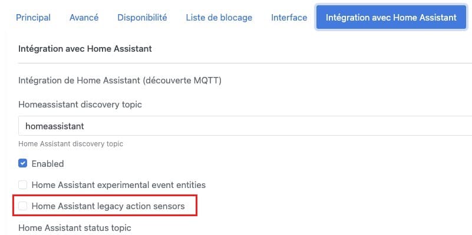Click the bold 'Intégration avec Home Assistant' heading
This screenshot has width=472, height=235.
[x=85, y=49]
